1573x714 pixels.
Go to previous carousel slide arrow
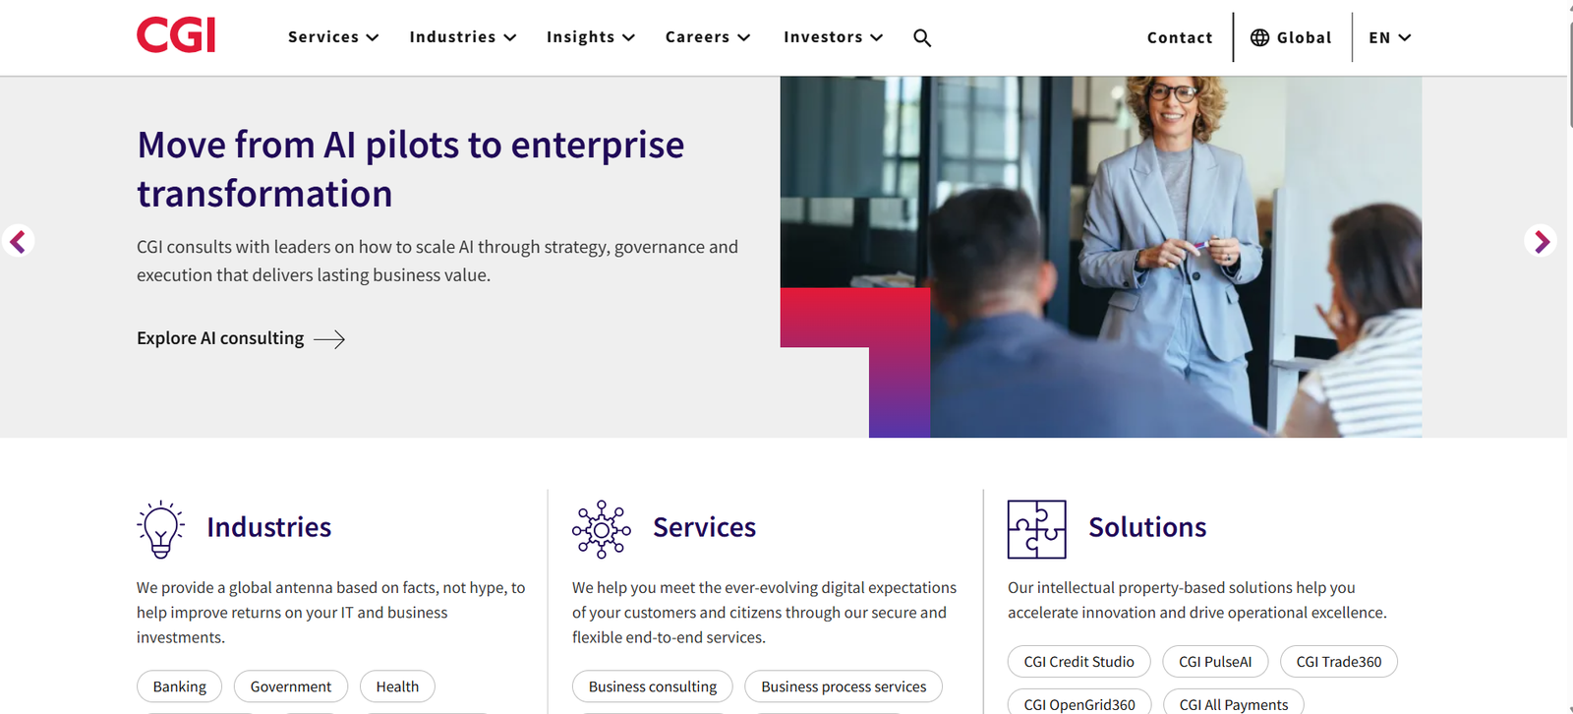(18, 241)
